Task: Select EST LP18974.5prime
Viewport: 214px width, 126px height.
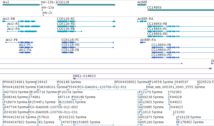Action: tap(15, 102)
